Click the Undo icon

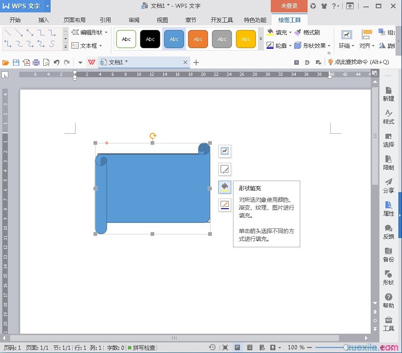click(x=57, y=62)
